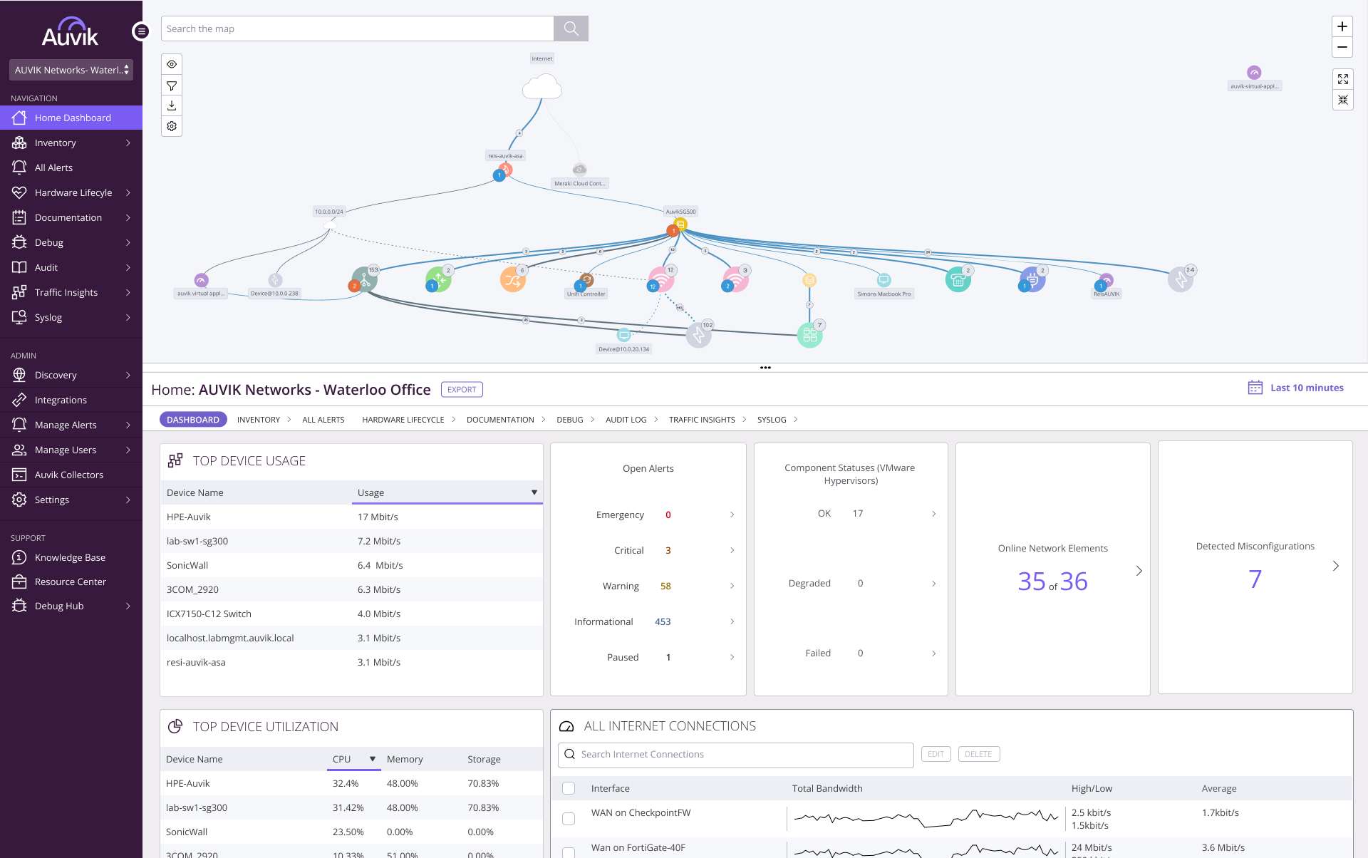This screenshot has width=1368, height=858.
Task: Sort utilization table by CPU arrow
Action: pos(372,759)
